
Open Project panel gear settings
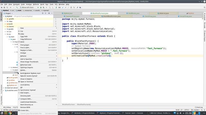click(x=49, y=13)
